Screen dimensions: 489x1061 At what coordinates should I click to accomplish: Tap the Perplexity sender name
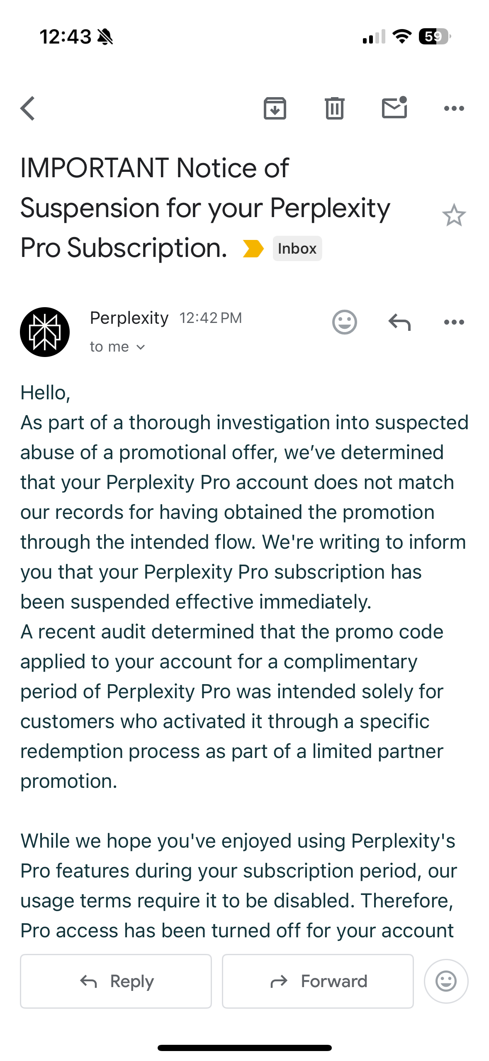(x=129, y=318)
